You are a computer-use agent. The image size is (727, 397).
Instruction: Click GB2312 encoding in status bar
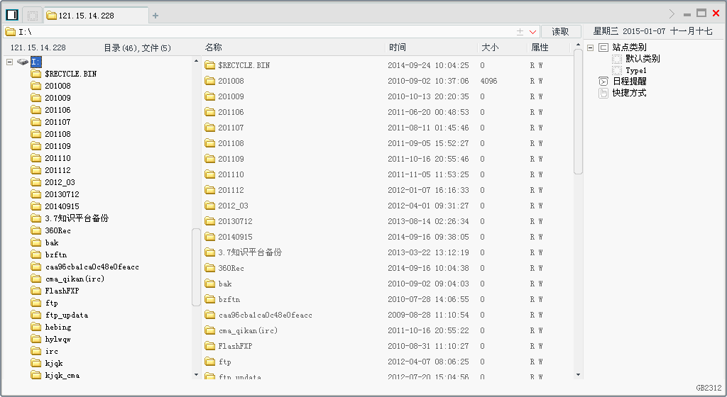(x=709, y=388)
